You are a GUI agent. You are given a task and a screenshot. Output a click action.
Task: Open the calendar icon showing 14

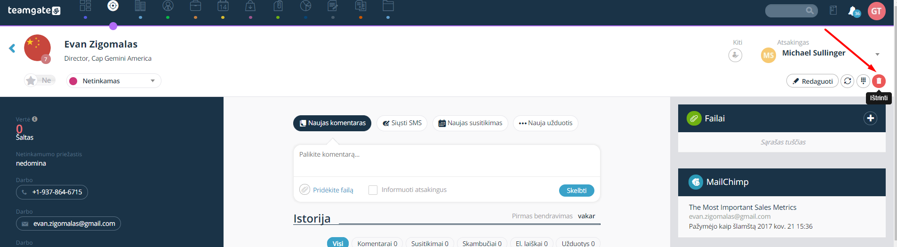point(223,6)
